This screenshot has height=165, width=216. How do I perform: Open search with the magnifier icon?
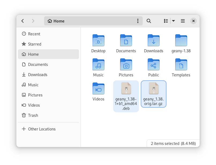click(149, 21)
